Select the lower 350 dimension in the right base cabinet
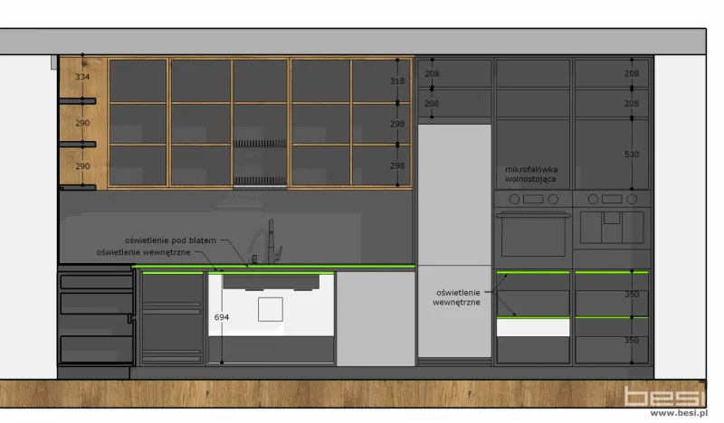The width and height of the screenshot is (724, 423). coord(632,340)
